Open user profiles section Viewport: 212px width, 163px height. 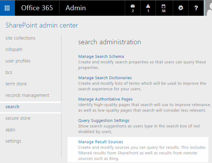18,61
